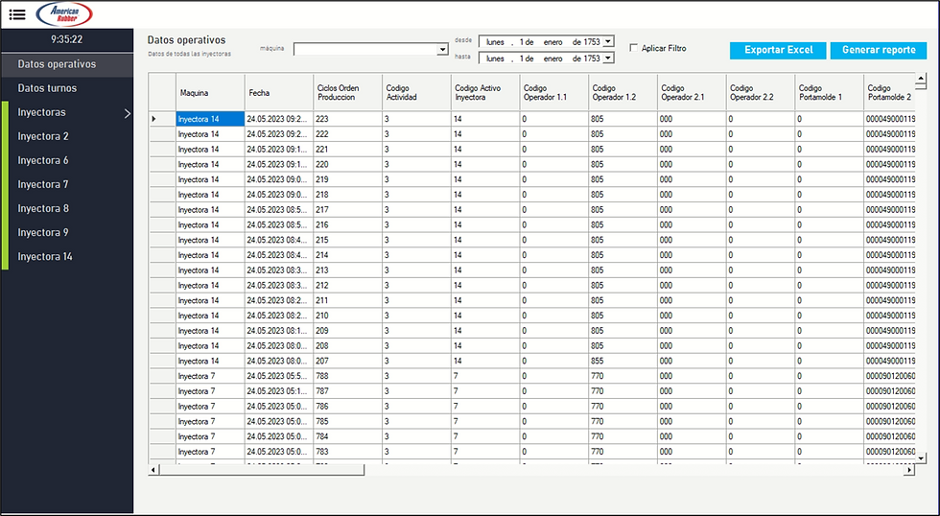Select the cell with cycle count 783
The image size is (940, 516).
(x=347, y=452)
